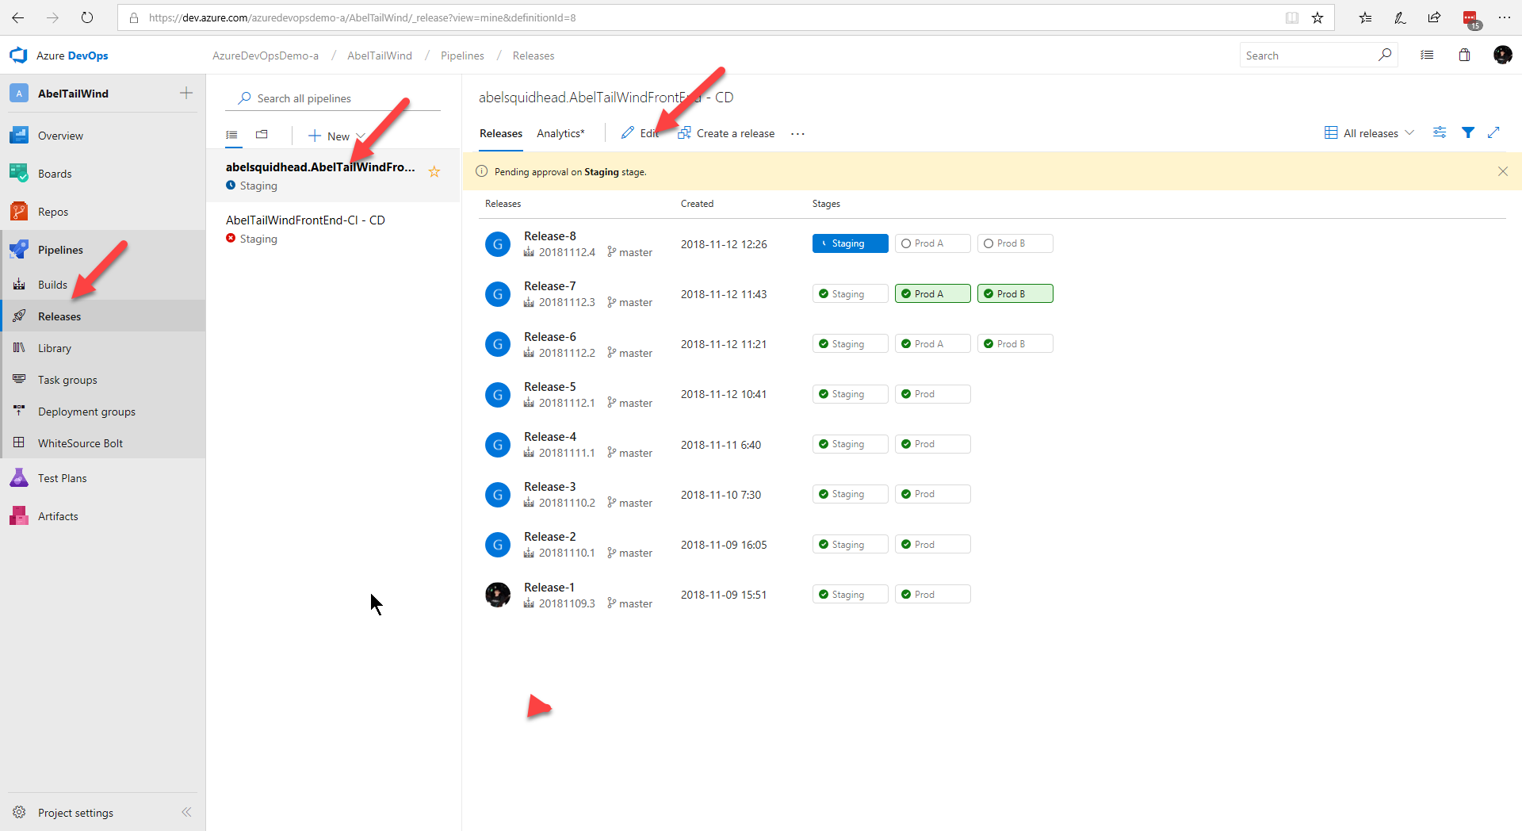The width and height of the screenshot is (1522, 831).
Task: Switch pipelines to list view
Action: click(231, 135)
